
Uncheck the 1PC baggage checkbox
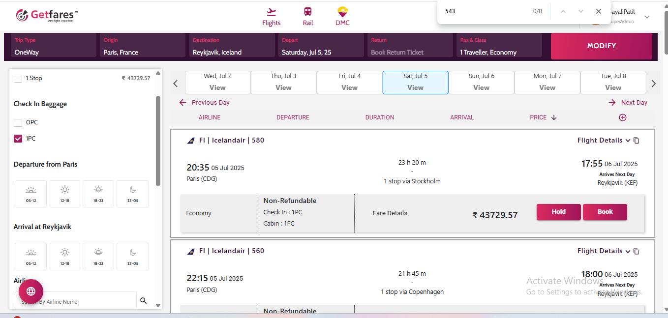point(18,139)
